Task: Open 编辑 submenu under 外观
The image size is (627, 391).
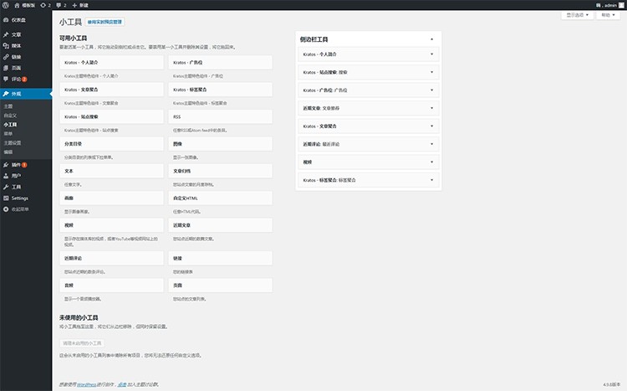Action: pyautogui.click(x=8, y=152)
